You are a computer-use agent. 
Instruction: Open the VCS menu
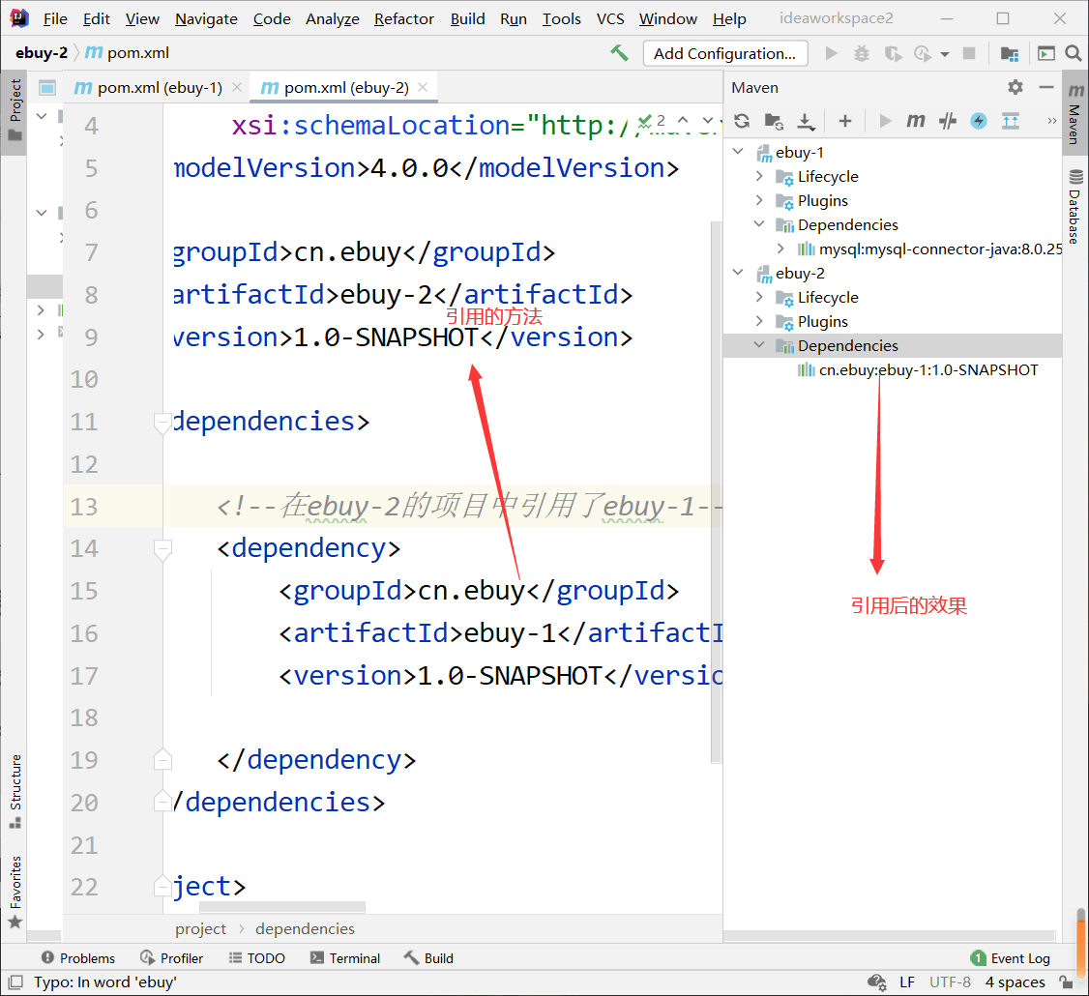tap(610, 18)
